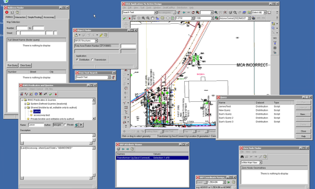The image size is (315, 189).
Task: Open the Search Text dropdown in DDA toolbar
Action: (x=155, y=12)
